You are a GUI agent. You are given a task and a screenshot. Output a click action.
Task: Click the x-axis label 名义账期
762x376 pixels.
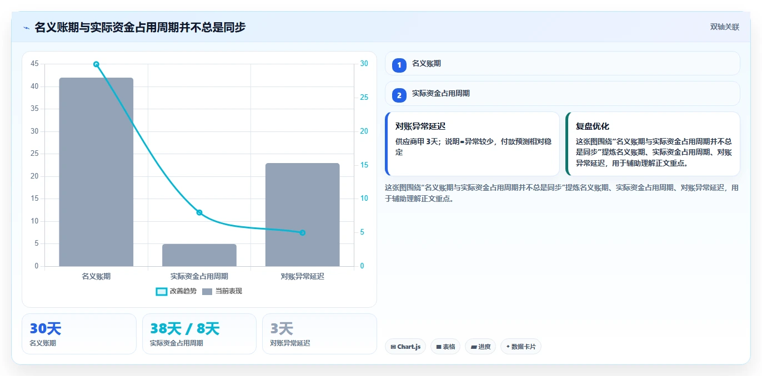point(96,276)
